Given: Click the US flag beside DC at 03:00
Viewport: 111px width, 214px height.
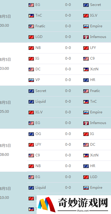Looking at the screenshot, I should click(x=31, y=69).
